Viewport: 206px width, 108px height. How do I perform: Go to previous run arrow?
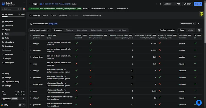click(156, 4)
